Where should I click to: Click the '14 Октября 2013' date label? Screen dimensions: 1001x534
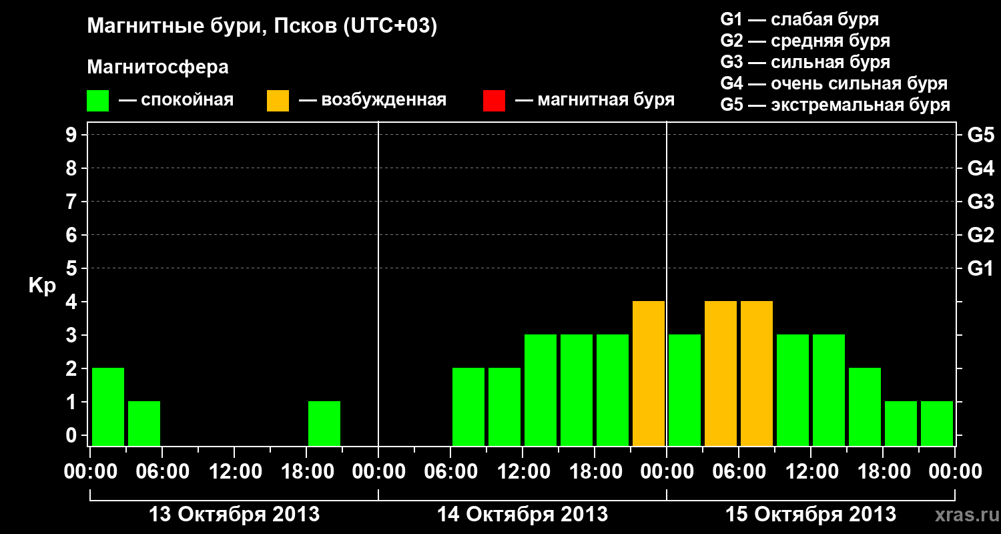[523, 515]
